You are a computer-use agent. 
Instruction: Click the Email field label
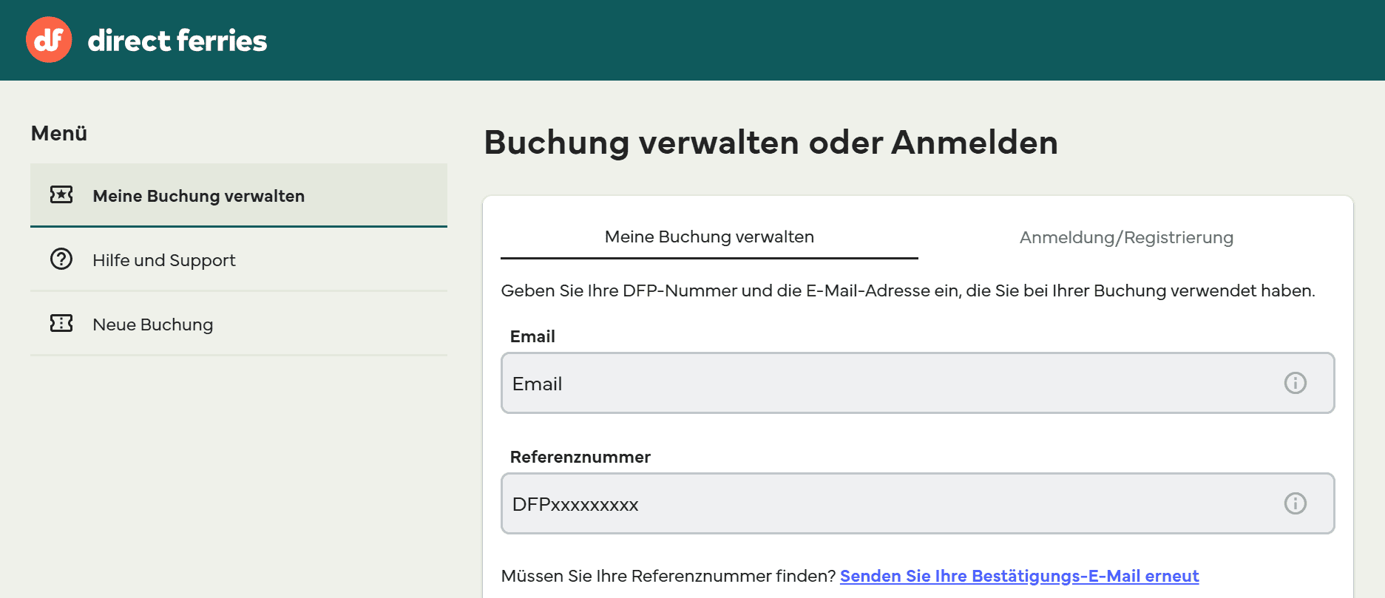pyautogui.click(x=532, y=336)
